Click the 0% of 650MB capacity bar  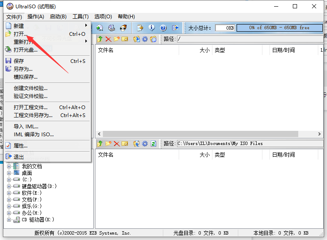pyautogui.click(x=280, y=28)
